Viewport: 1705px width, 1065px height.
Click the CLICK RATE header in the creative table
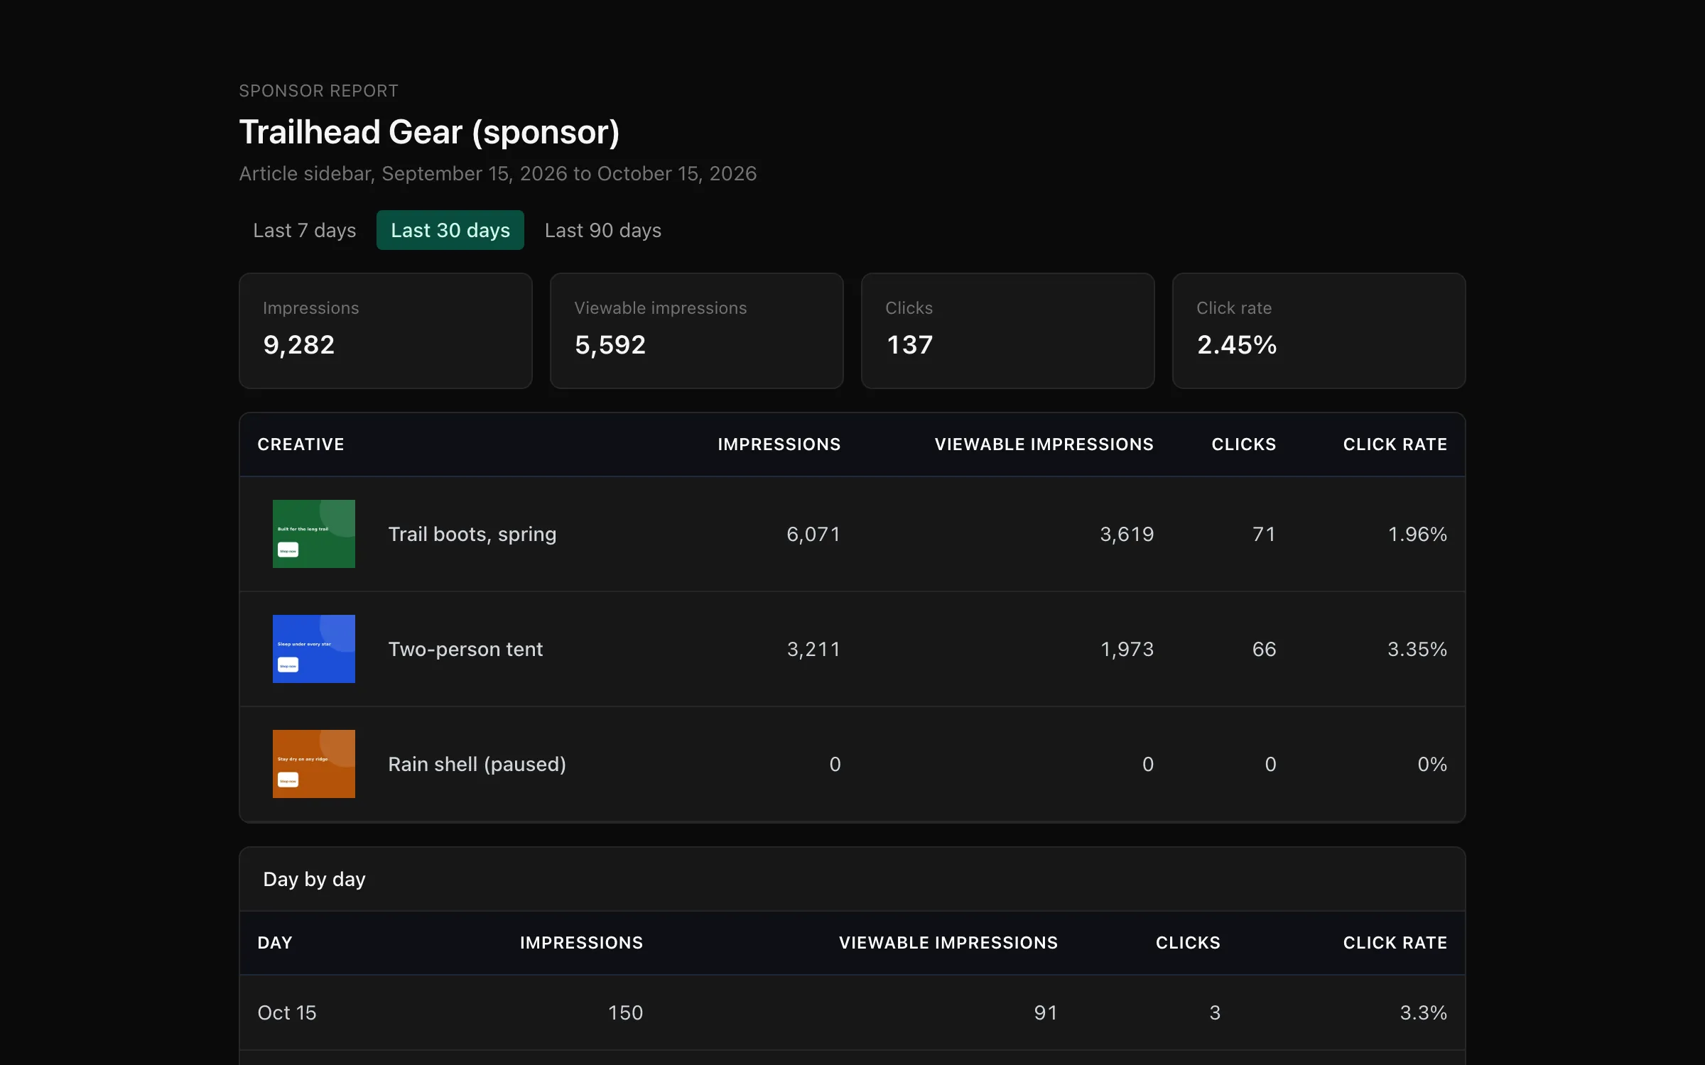(1395, 444)
